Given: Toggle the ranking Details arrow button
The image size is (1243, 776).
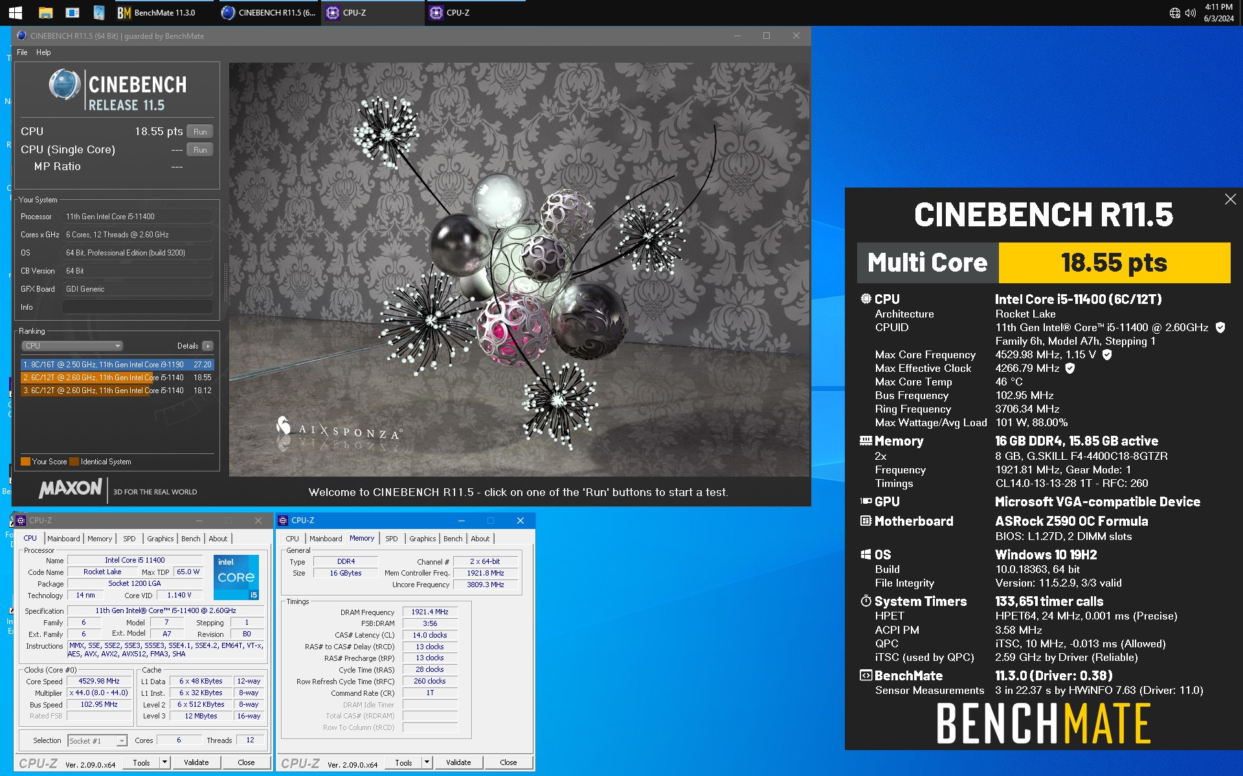Looking at the screenshot, I should click(207, 346).
